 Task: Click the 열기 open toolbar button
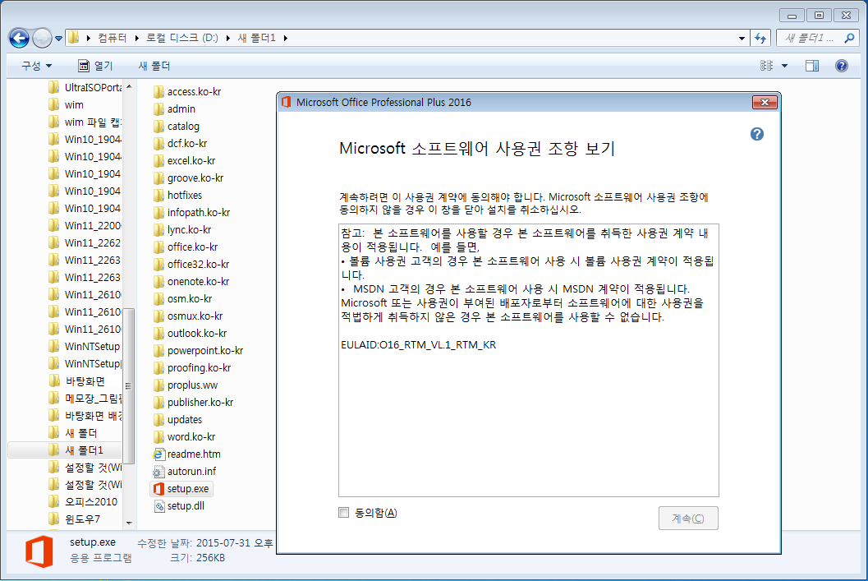[x=95, y=66]
